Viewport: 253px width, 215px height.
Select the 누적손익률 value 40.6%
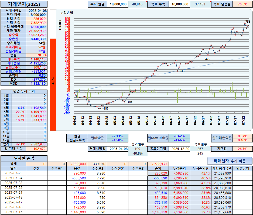click(x=200, y=207)
